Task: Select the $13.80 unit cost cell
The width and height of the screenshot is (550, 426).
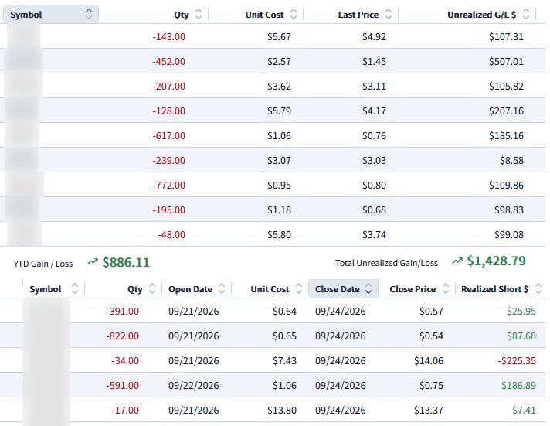Action: [x=282, y=411]
